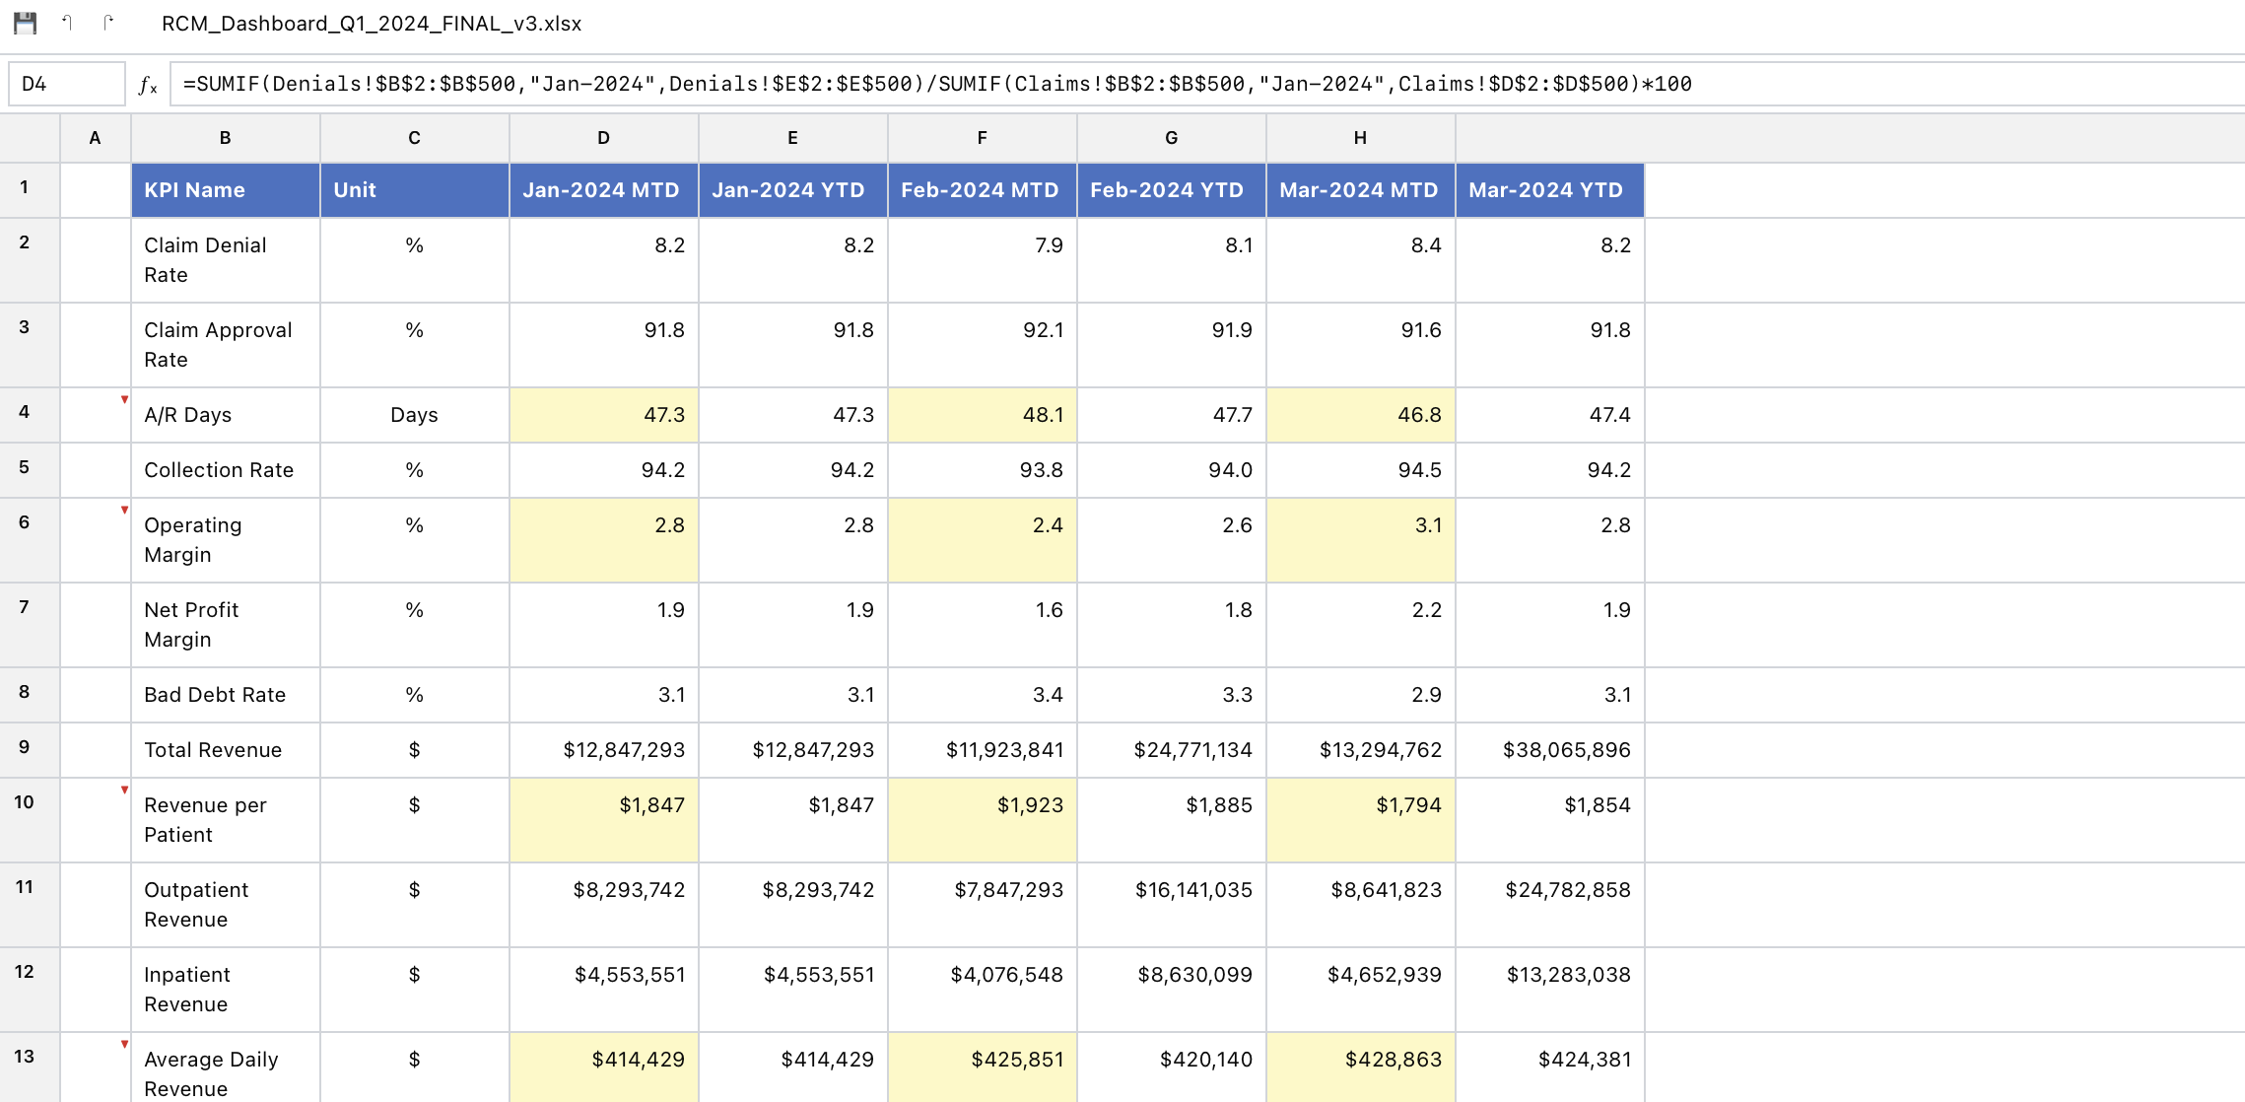The height and width of the screenshot is (1102, 2245).
Task: Click the Redo arrow icon
Action: [x=107, y=23]
